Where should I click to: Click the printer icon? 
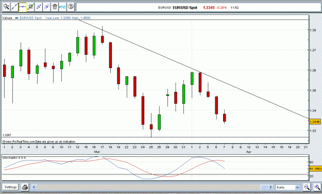point(25,187)
